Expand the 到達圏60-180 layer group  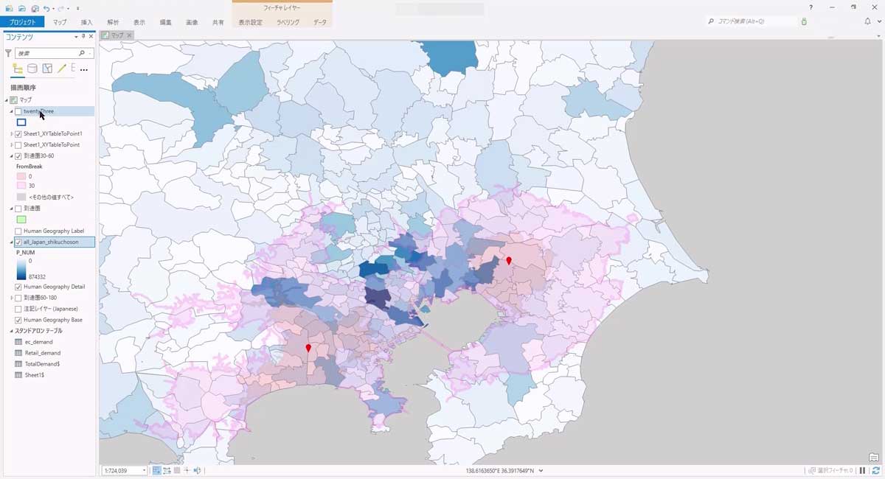[11, 298]
